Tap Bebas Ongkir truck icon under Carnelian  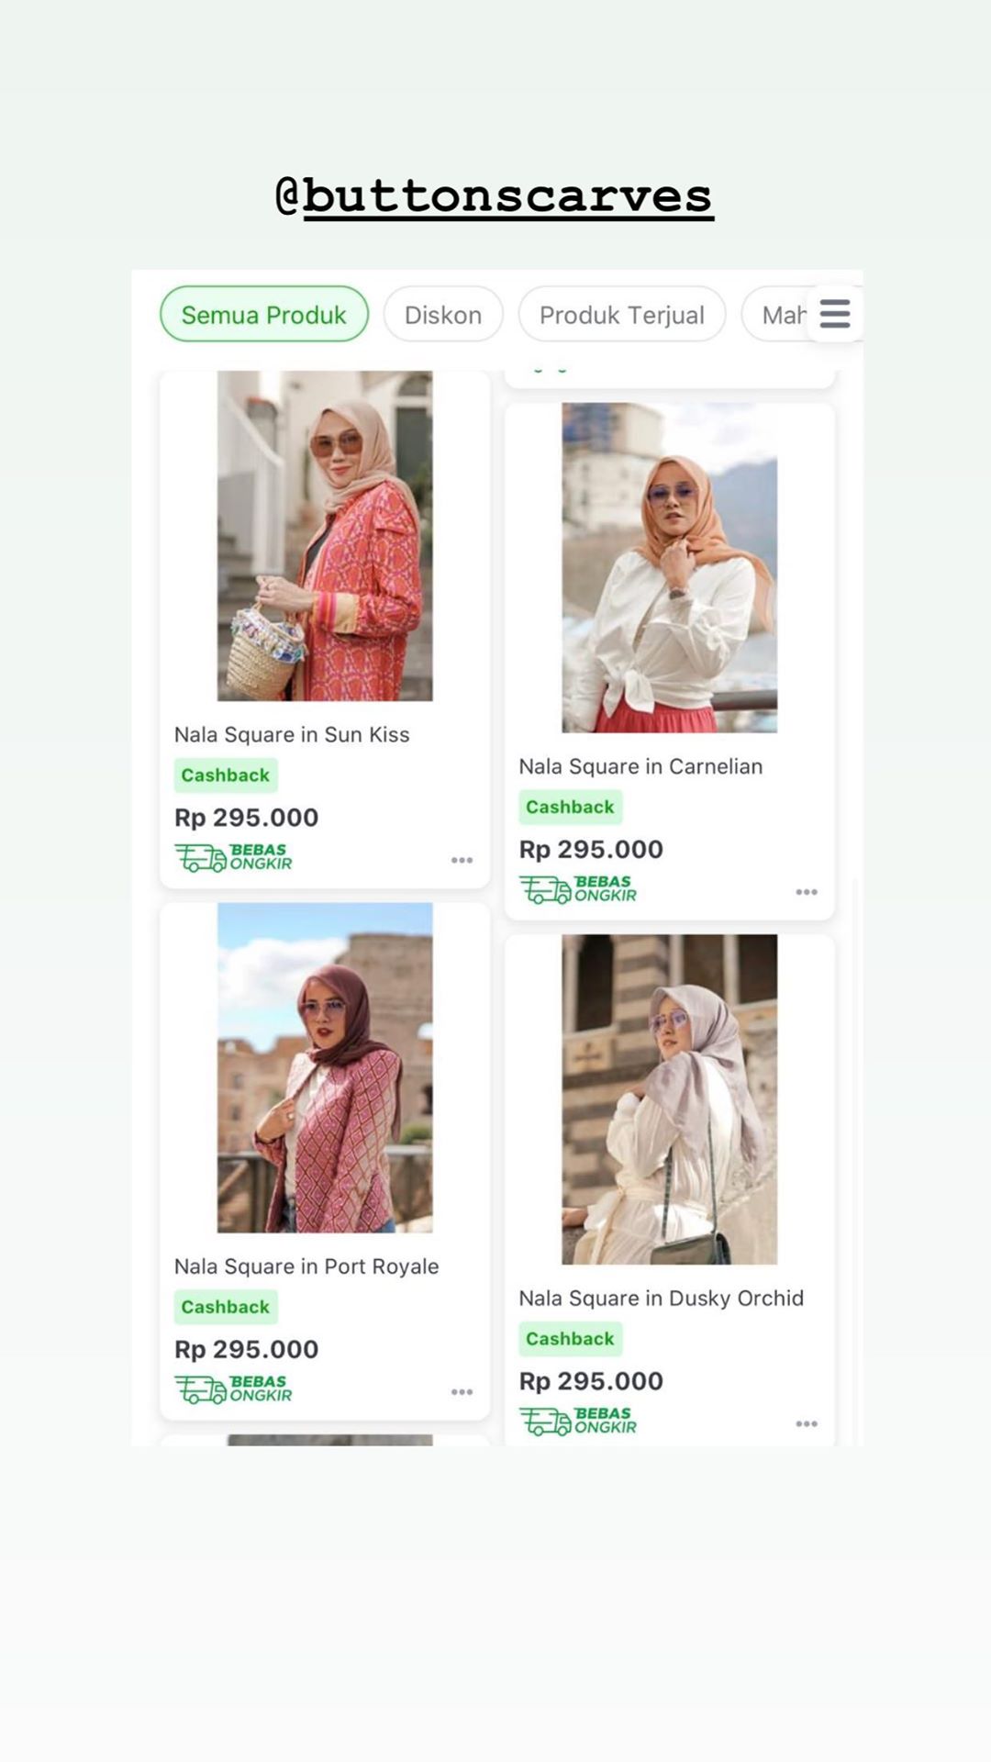click(x=545, y=890)
